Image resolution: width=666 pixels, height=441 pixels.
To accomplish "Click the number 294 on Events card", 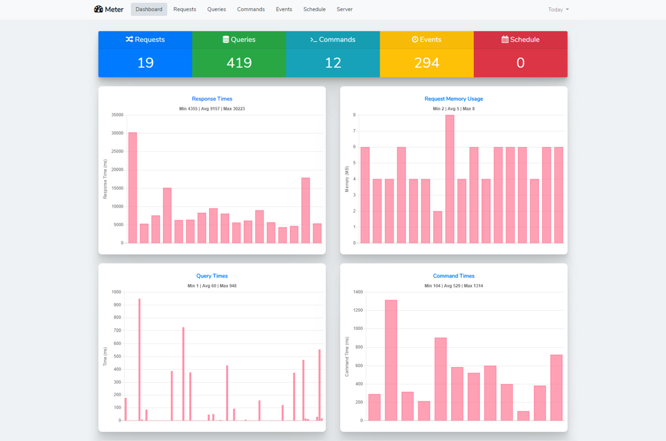I will [x=427, y=63].
